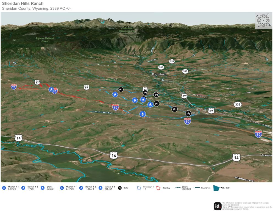273x211 pixels.
Task: Click the Big Horn town label
Action: pos(159,74)
